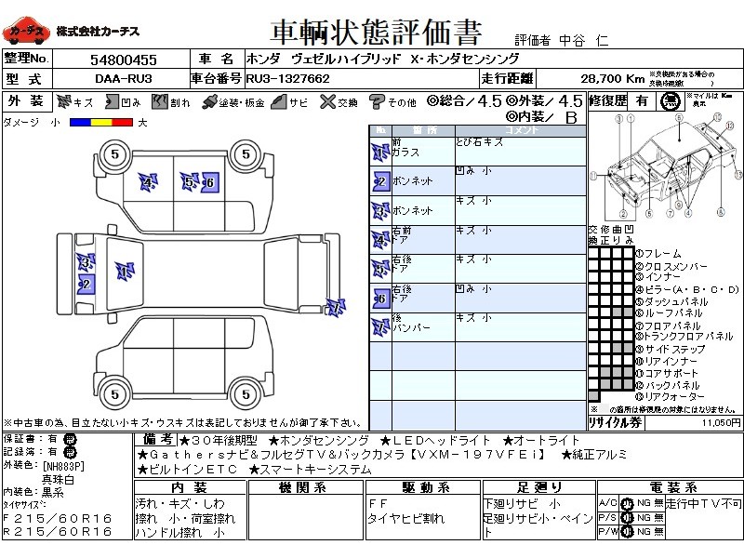This screenshot has width=744, height=558.
Task: Click the 内装 interior grade B
Action: 571,117
